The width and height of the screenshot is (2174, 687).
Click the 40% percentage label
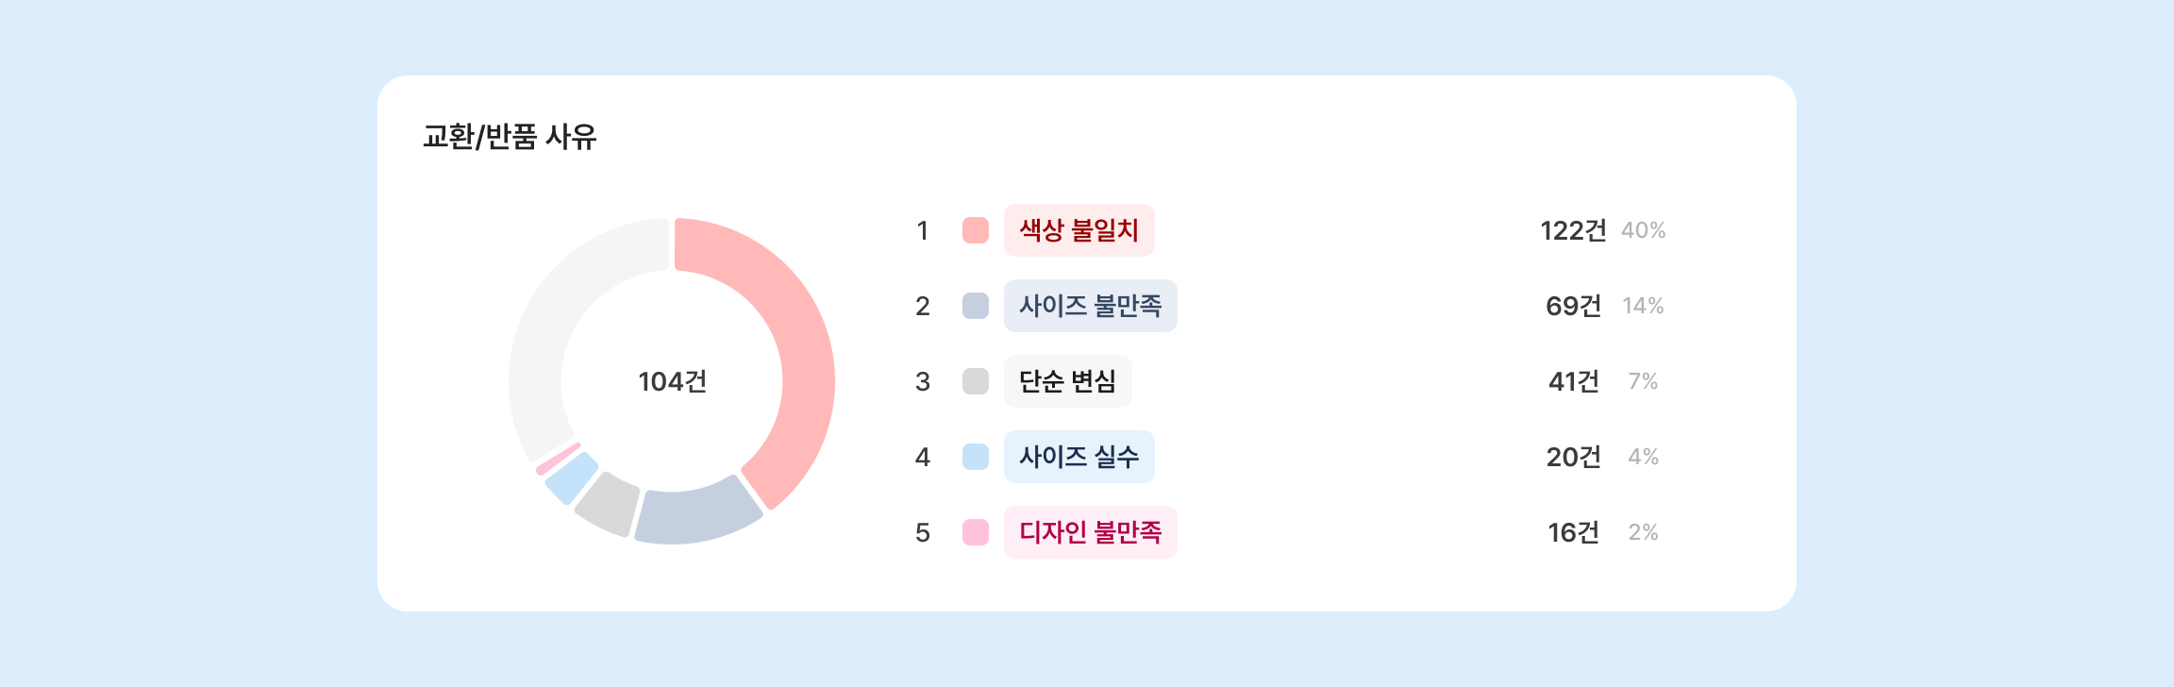pyautogui.click(x=1643, y=230)
